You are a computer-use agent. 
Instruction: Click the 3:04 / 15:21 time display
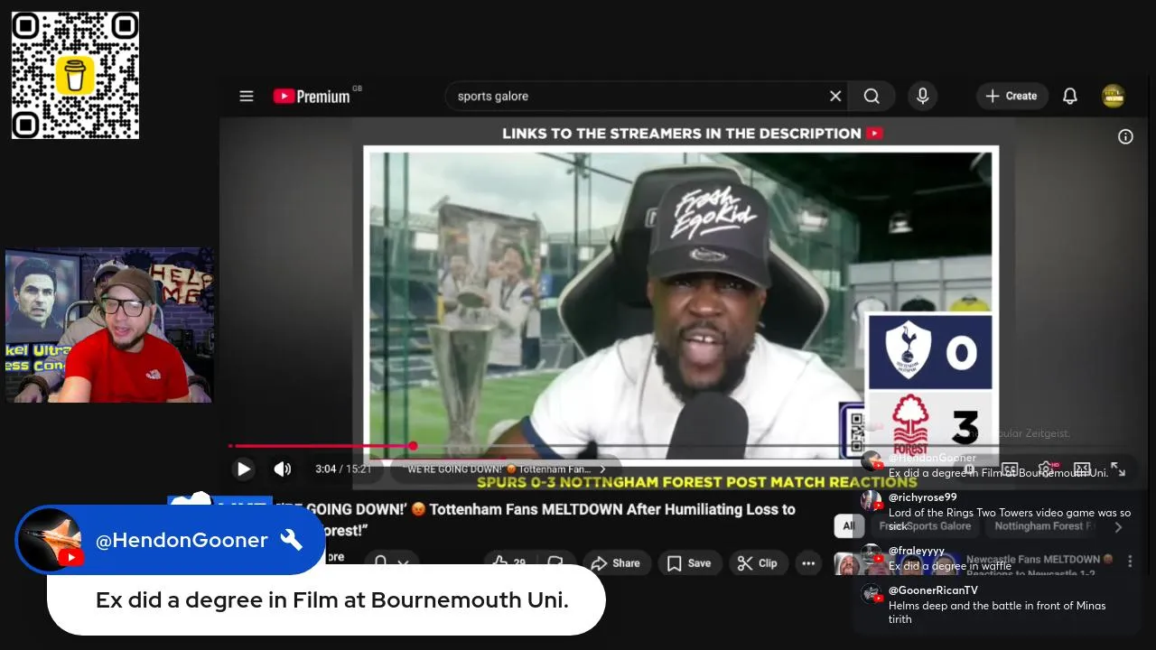pos(343,469)
